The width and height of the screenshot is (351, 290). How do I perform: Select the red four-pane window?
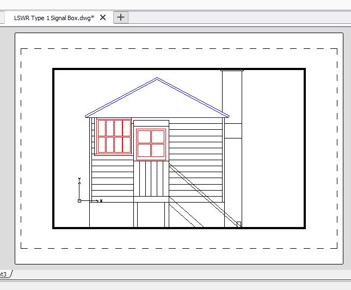(x=151, y=143)
